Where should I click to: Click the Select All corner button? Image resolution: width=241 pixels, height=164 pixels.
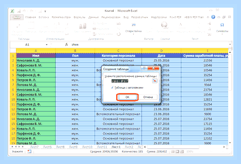(x=13, y=51)
